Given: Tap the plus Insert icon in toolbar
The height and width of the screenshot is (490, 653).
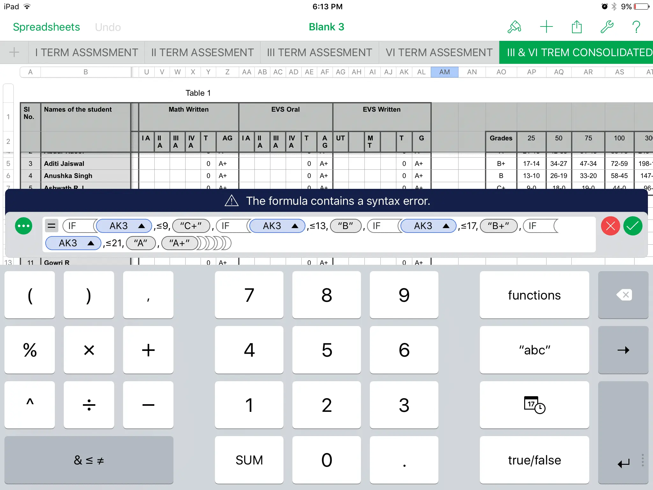Looking at the screenshot, I should (546, 27).
